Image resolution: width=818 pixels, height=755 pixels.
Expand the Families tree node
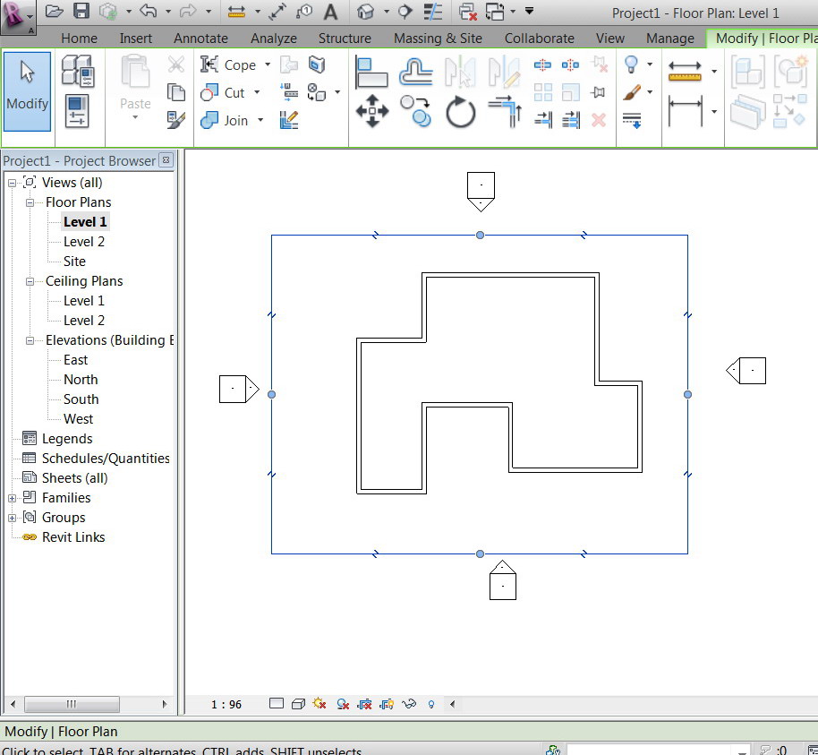coord(13,498)
